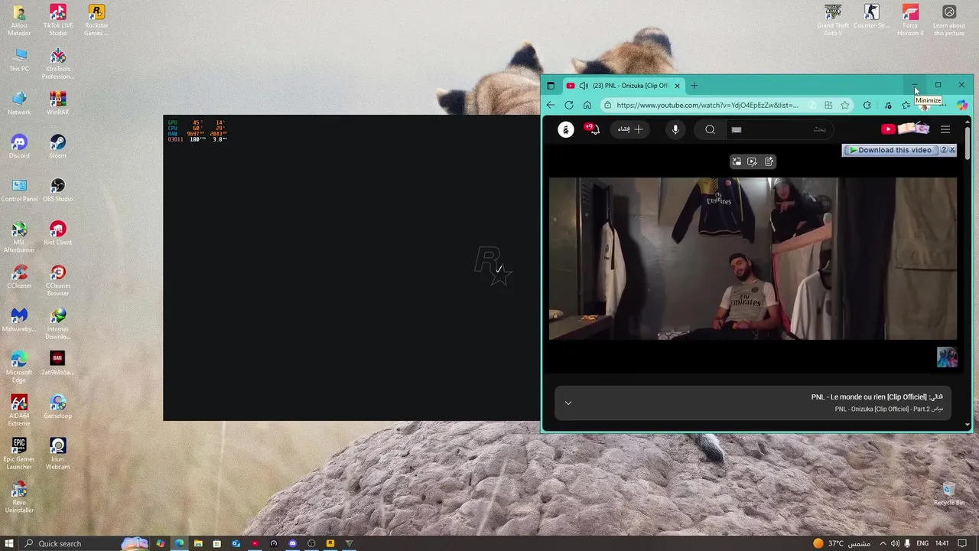The width and height of the screenshot is (979, 551).
Task: Open notification center in taskbar
Action: tap(962, 543)
